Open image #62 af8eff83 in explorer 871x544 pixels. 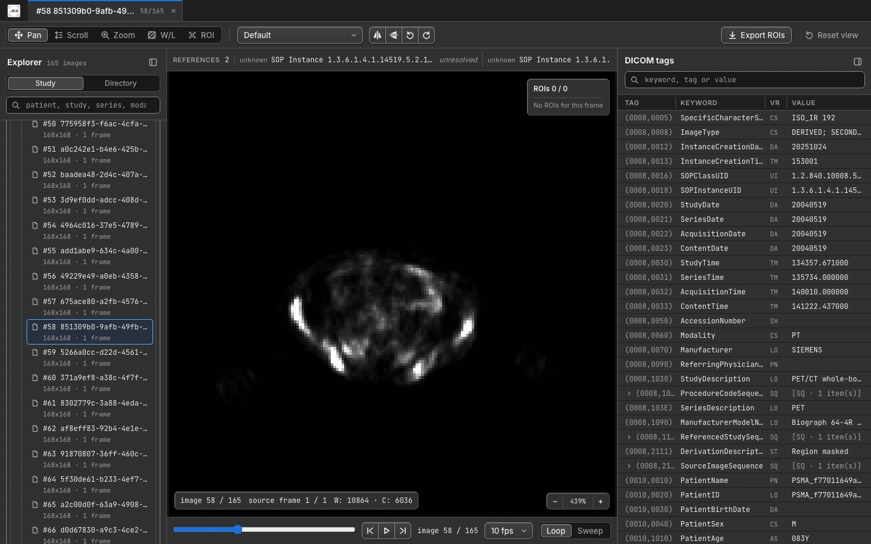(x=90, y=433)
